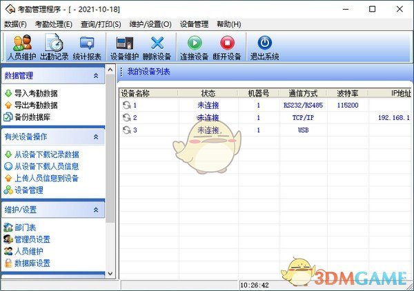This screenshot has height=291, width=414.
Task: Click refresh icon of device 2
Action: (x=127, y=117)
